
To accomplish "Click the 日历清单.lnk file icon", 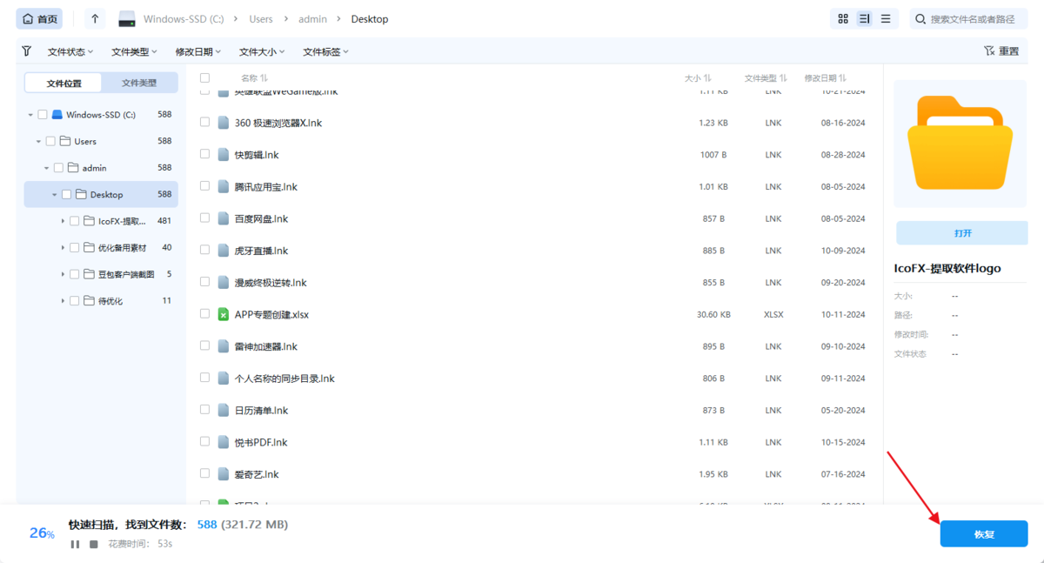I will (x=224, y=410).
